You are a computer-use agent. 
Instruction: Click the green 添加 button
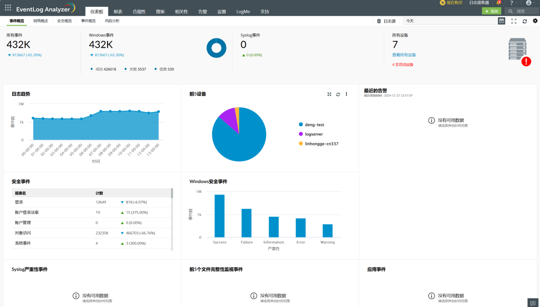click(x=491, y=11)
